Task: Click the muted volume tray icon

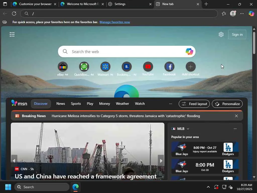Action: [231, 187]
